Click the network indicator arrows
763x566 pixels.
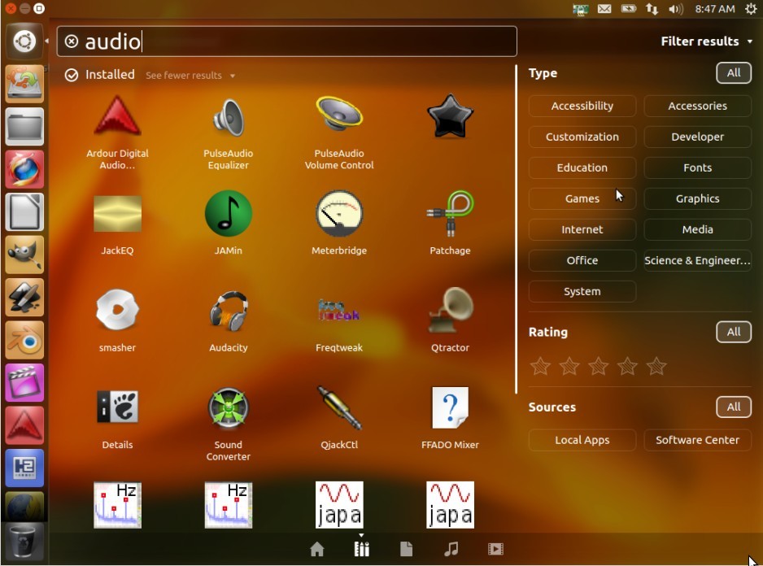652,9
